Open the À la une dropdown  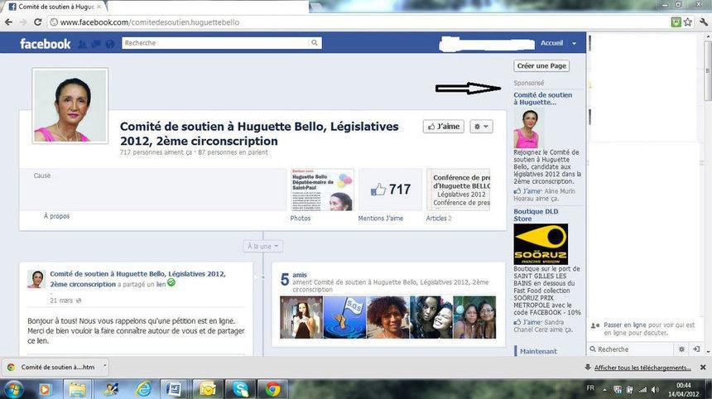tap(263, 246)
